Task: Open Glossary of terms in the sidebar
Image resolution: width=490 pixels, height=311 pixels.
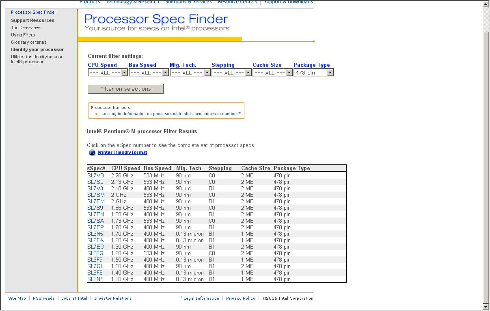Action: coord(29,43)
